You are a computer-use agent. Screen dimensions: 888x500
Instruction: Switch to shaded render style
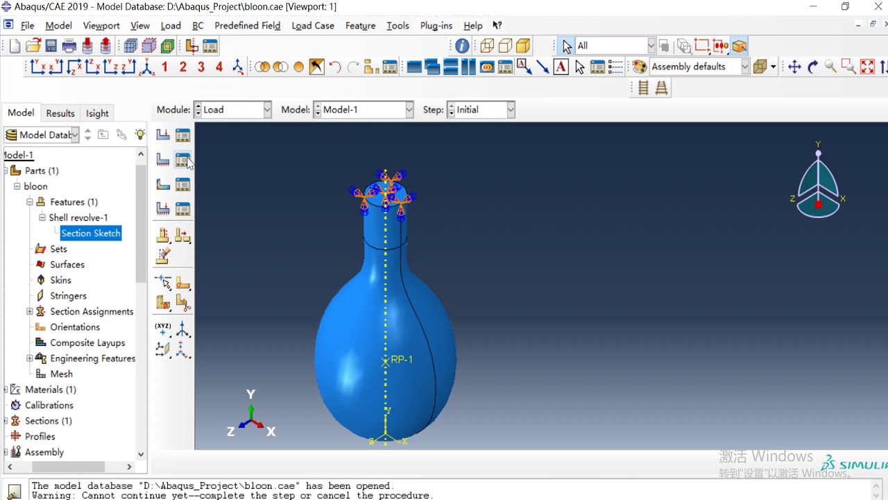pos(523,47)
